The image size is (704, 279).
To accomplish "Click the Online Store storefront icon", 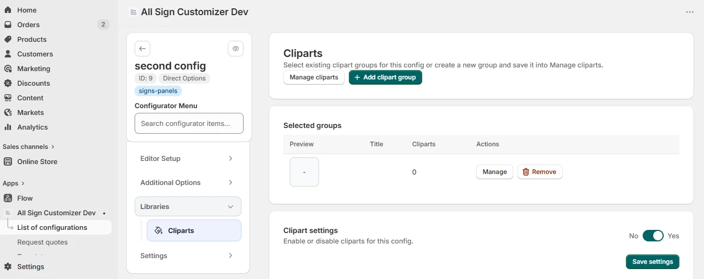I will (x=8, y=161).
